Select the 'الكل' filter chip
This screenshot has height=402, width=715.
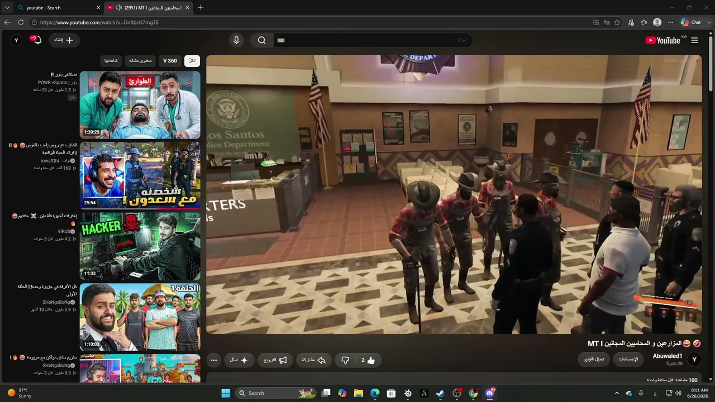pyautogui.click(x=192, y=60)
